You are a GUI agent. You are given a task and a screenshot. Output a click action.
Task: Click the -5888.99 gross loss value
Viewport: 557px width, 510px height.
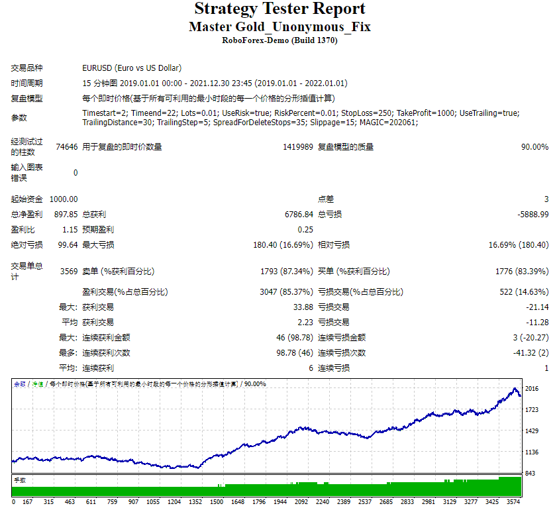[x=533, y=215]
